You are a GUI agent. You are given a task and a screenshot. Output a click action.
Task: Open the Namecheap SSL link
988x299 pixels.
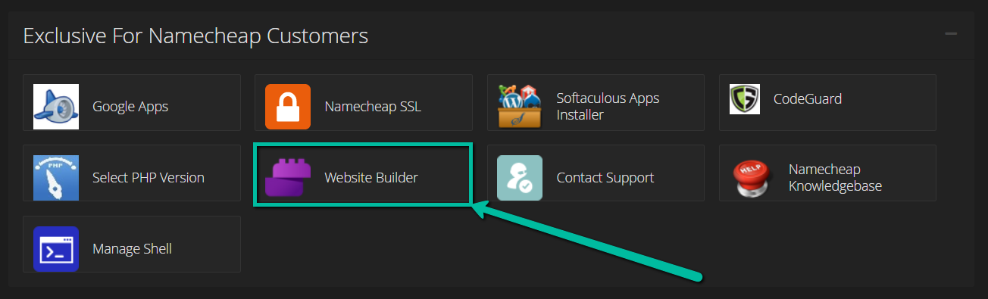pos(373,107)
